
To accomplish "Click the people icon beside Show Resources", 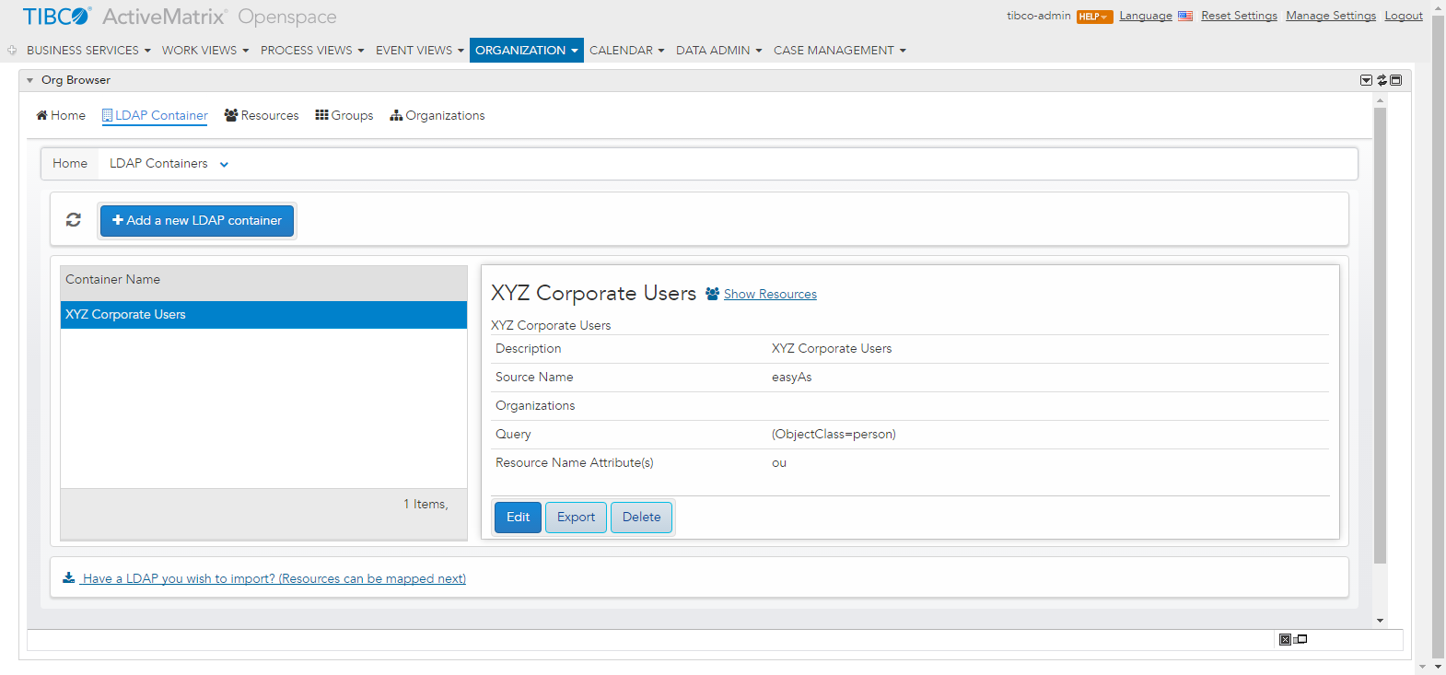I will click(x=713, y=294).
